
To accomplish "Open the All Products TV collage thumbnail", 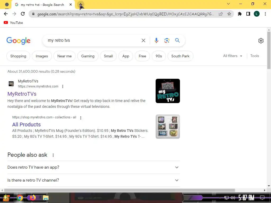I will pyautogui.click(x=168, y=127).
